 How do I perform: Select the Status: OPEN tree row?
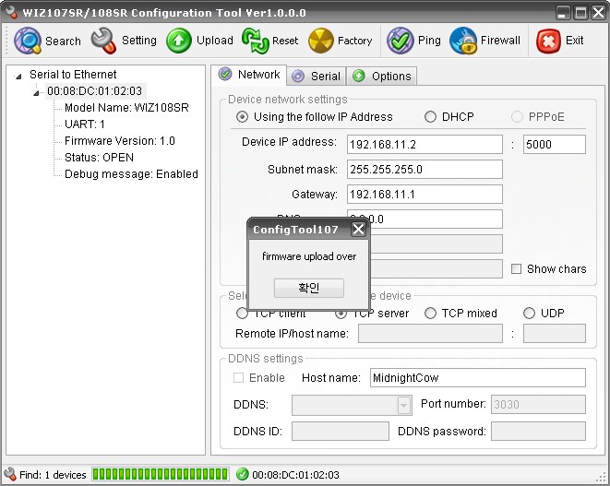pos(99,158)
